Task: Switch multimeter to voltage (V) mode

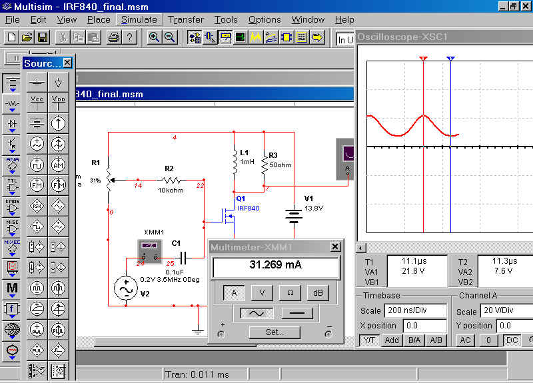Action: pos(262,292)
